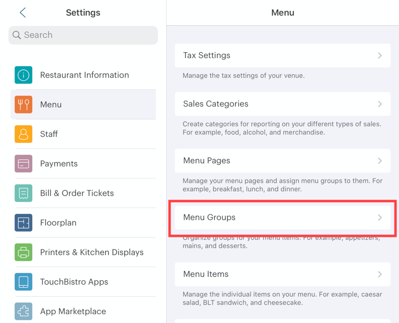Select the Restaurant Information info icon
The height and width of the screenshot is (323, 399).
click(24, 75)
